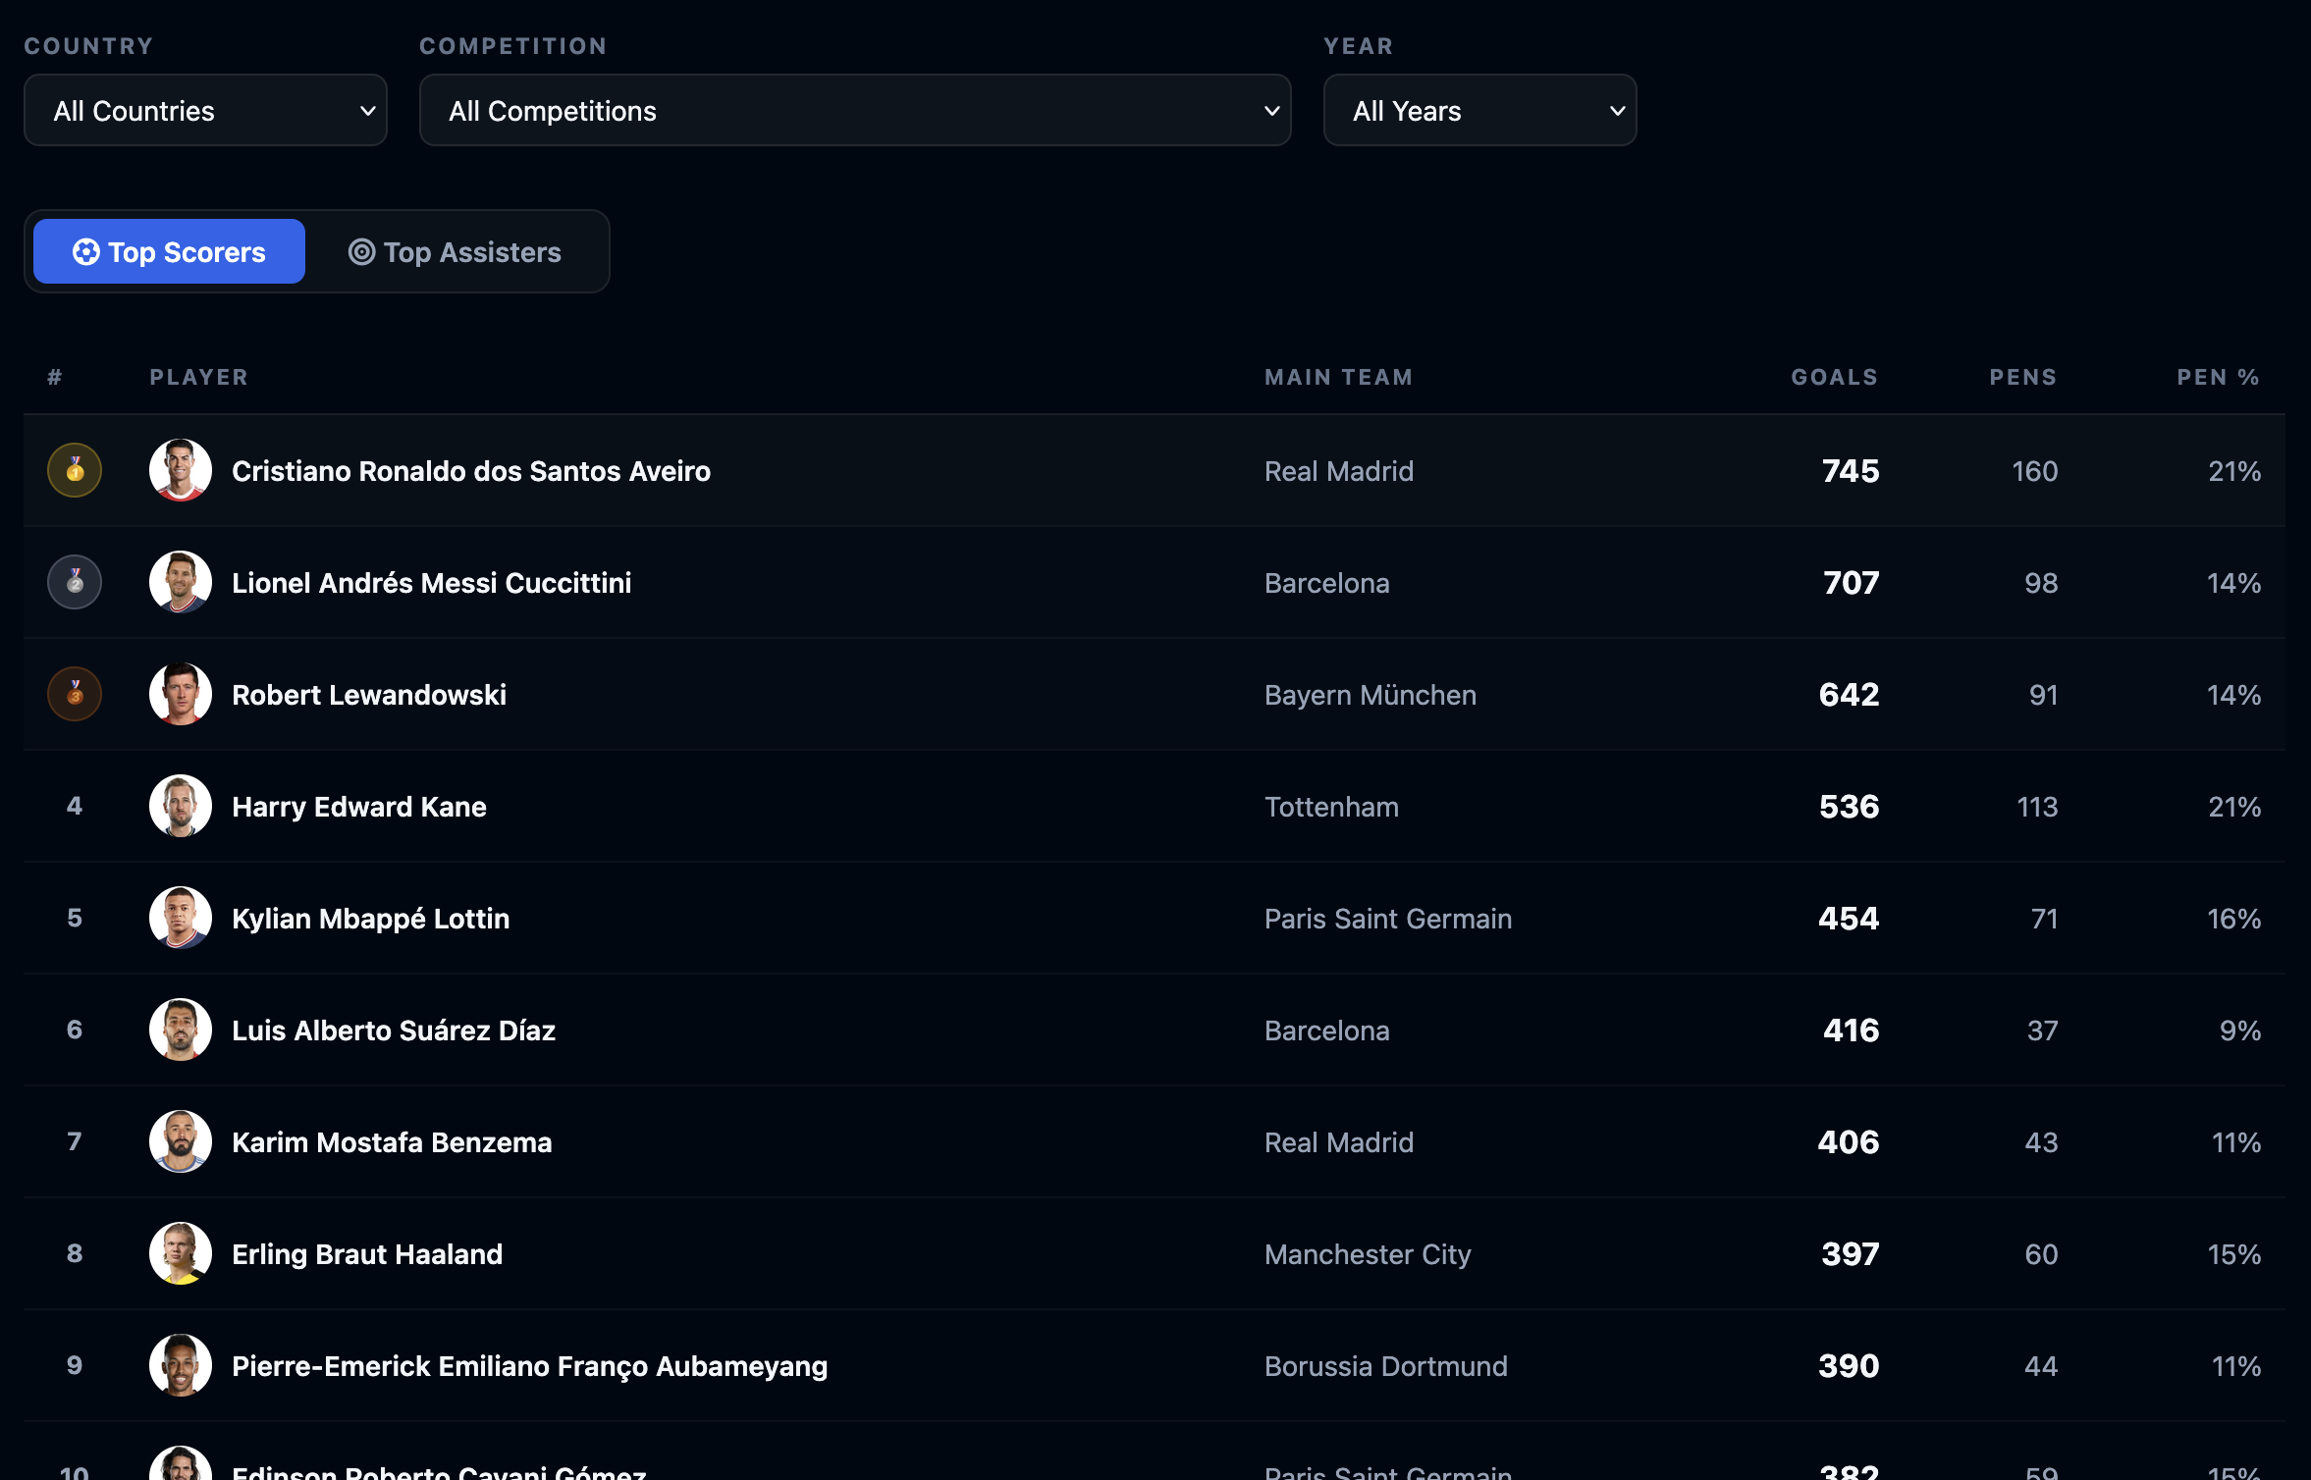
Task: Click Robert Lewandowski's avatar photo
Action: tap(181, 694)
